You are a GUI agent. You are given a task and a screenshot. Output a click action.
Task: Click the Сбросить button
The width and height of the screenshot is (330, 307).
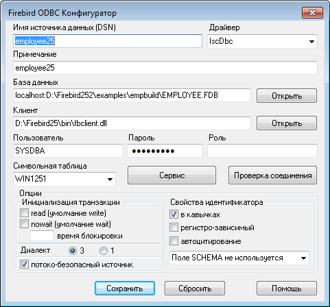click(195, 288)
